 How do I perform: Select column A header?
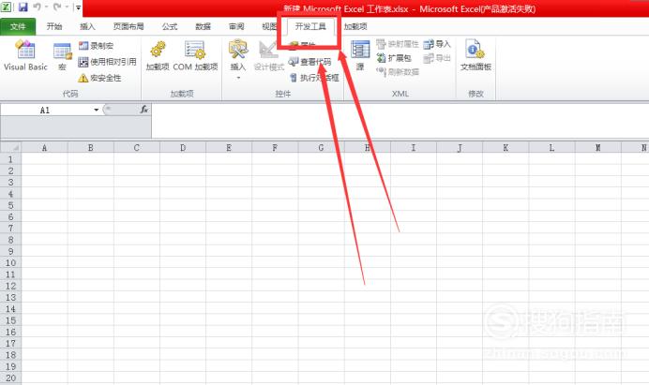(44, 148)
